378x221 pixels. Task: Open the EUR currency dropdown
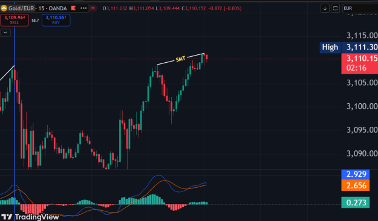[360, 8]
